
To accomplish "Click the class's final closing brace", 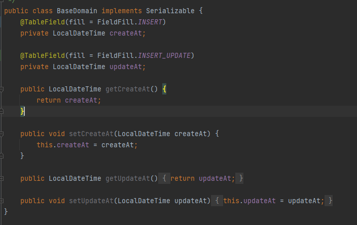I will tap(6, 212).
